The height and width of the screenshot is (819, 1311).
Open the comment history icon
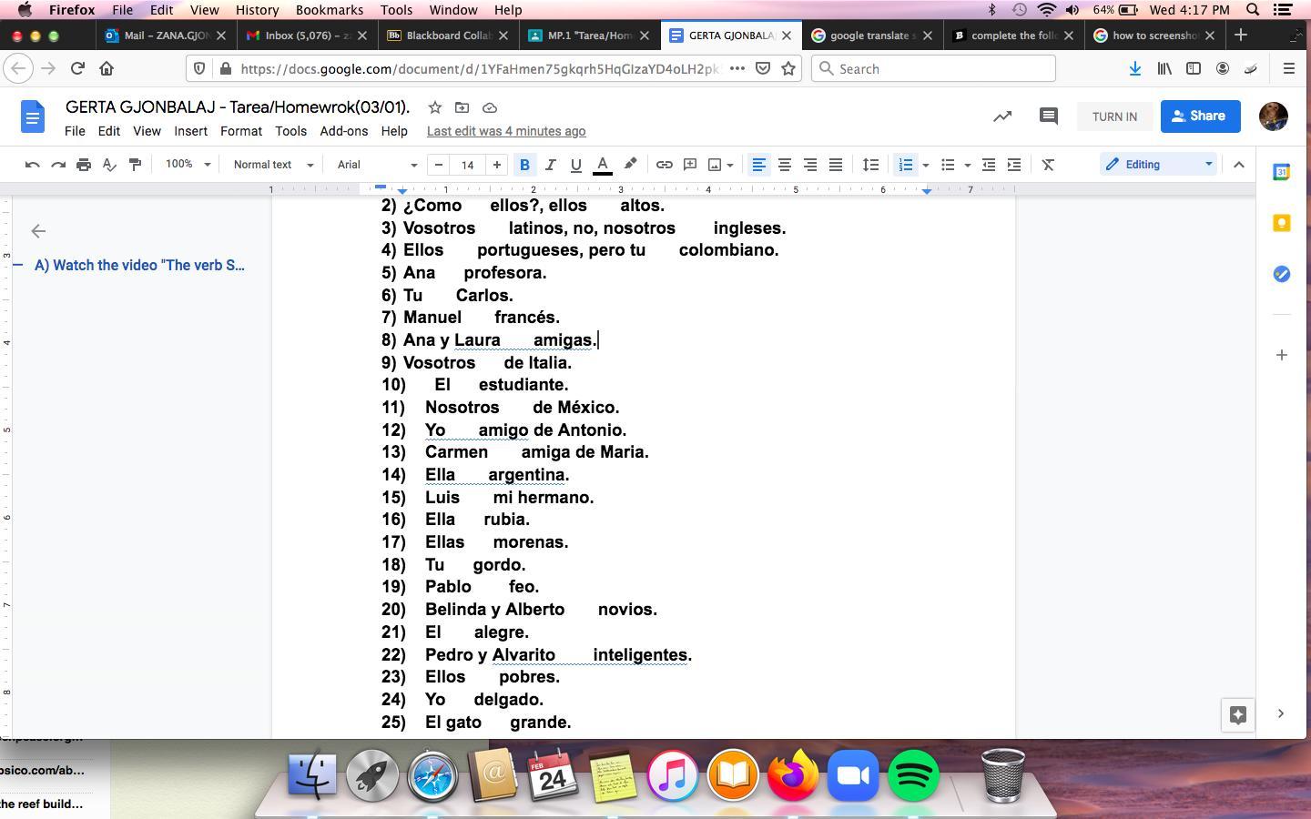[x=1048, y=116]
